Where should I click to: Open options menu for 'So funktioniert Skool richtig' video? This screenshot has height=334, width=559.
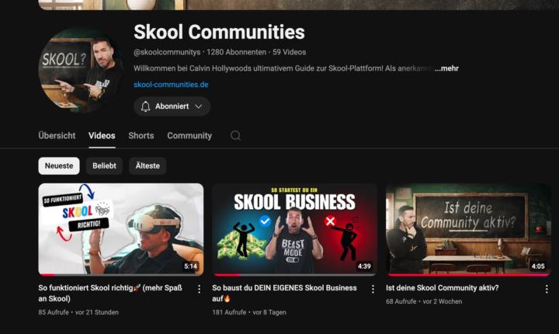pyautogui.click(x=199, y=289)
